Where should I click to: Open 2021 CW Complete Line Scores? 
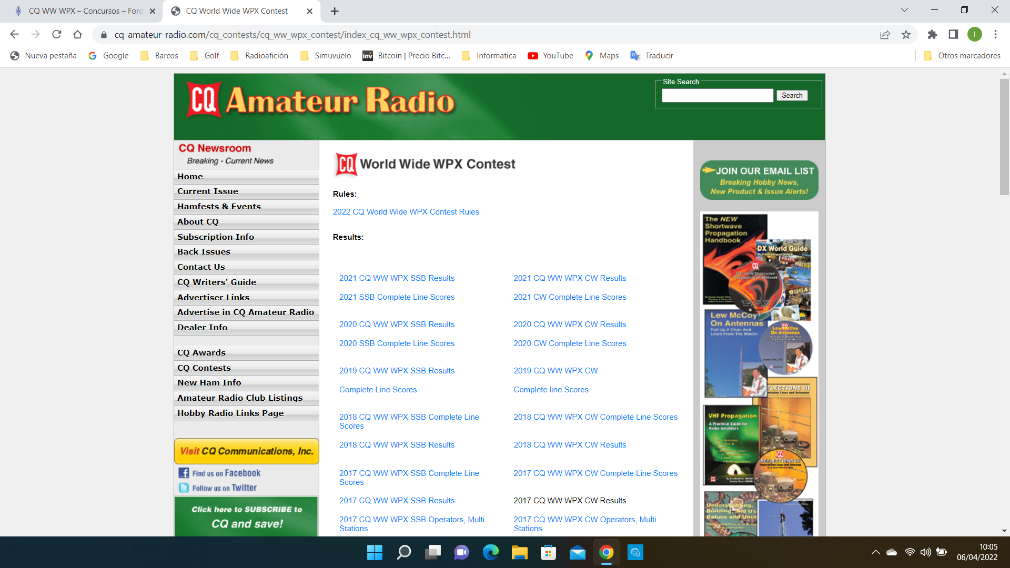tap(570, 297)
